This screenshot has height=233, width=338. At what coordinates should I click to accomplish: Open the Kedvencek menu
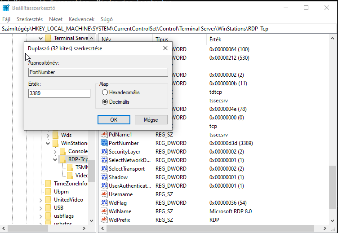(81, 19)
